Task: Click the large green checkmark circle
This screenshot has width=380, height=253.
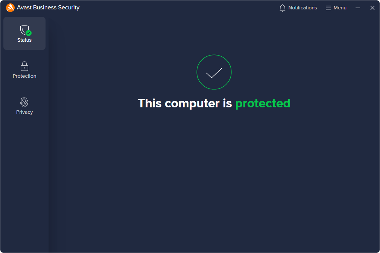Action: point(214,72)
